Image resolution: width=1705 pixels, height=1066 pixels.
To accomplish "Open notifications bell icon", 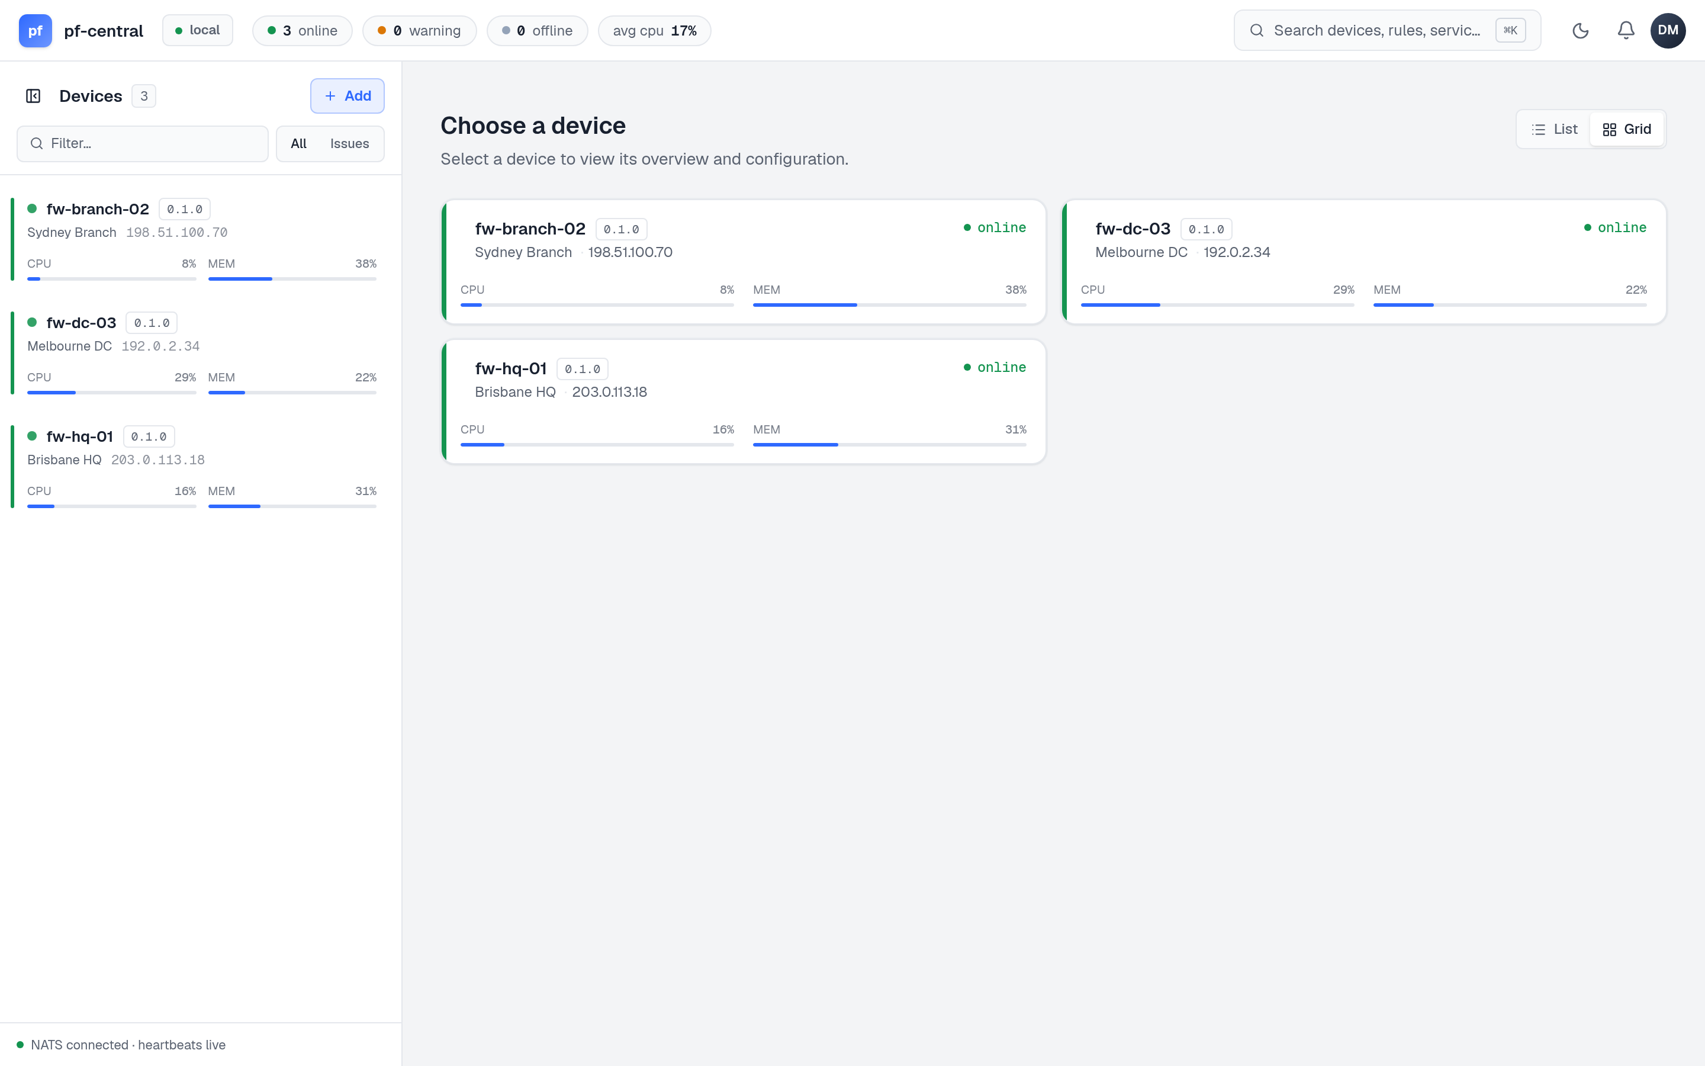I will point(1626,30).
